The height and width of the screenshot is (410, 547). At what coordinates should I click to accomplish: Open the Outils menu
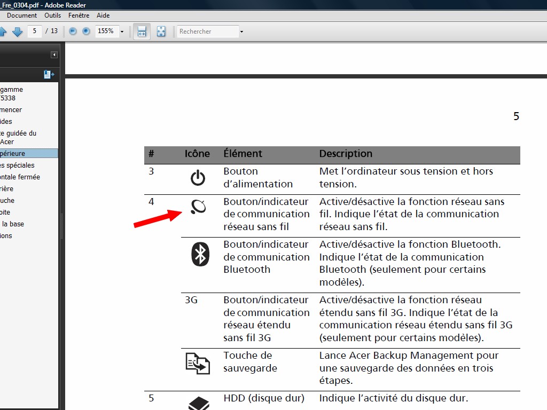tap(52, 15)
